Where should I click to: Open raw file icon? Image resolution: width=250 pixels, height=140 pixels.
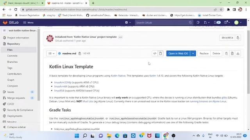(x=232, y=54)
